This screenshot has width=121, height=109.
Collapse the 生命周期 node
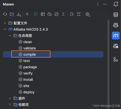tap(10, 36)
